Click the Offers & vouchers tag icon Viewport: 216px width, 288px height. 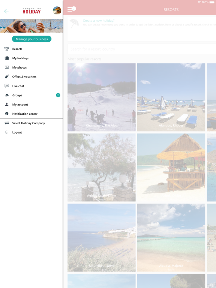7,76
